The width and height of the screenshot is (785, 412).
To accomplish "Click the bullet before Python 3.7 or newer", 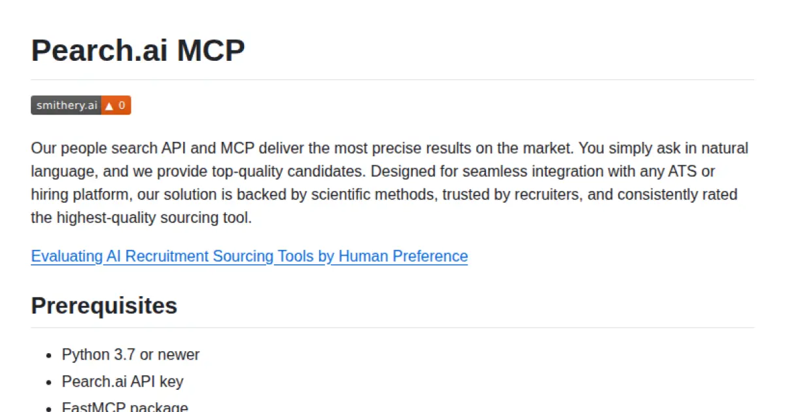I will click(48, 355).
